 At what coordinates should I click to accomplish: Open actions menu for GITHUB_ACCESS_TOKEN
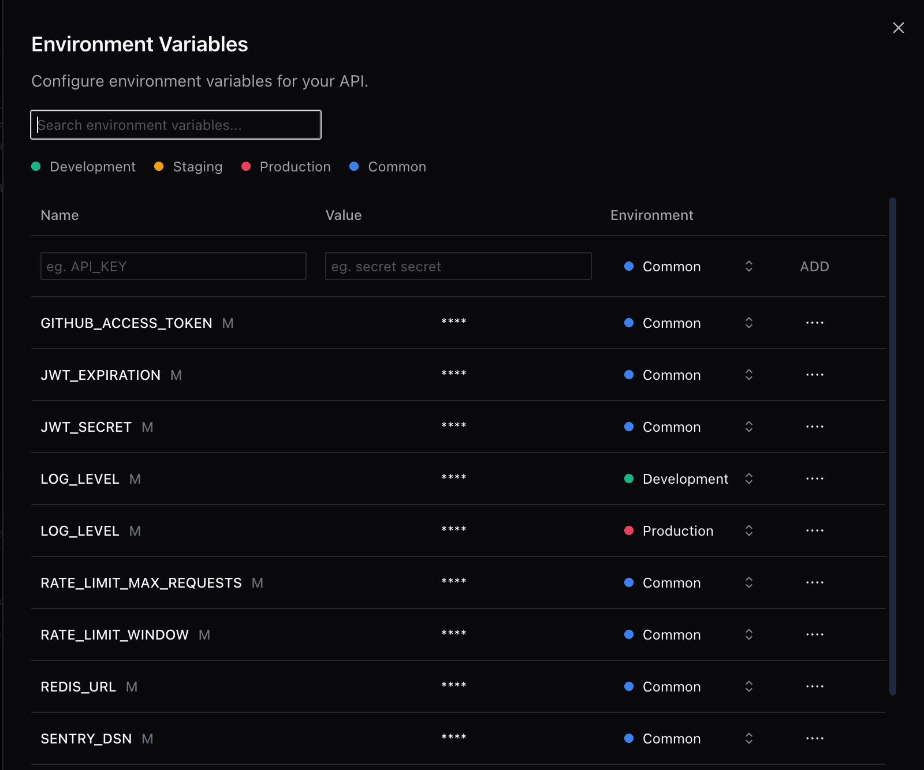(814, 323)
